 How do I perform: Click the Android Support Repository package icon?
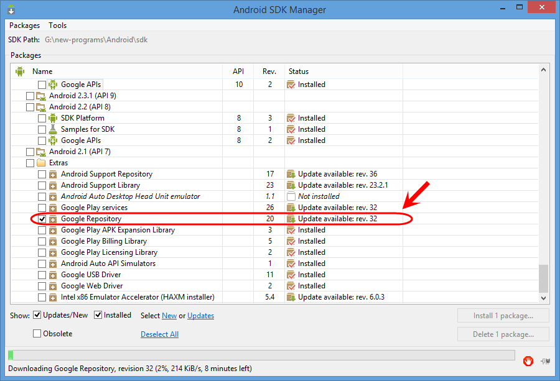(x=53, y=175)
